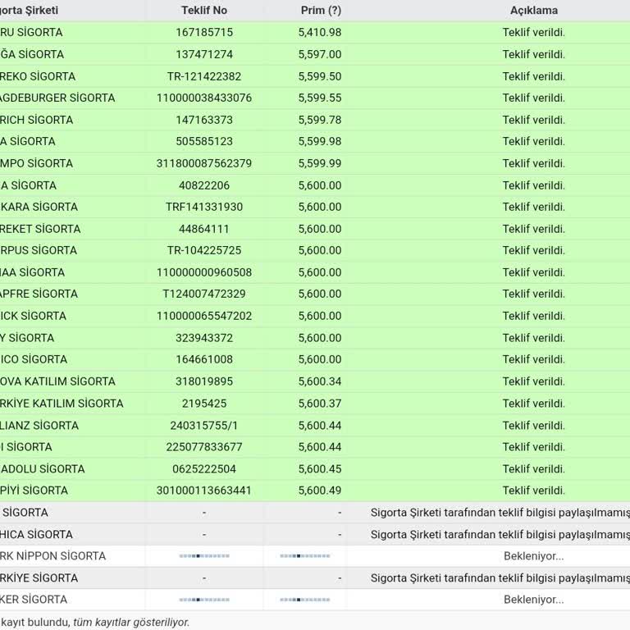Click the BEREKET KATILIM SİGORTA (…OVA KATILIM) row name
The image size is (630, 630).
point(57,381)
